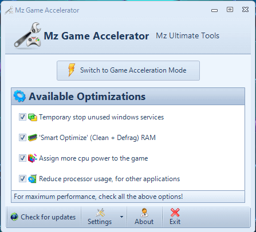Switch to Game Acceleration Mode
This screenshot has width=256, height=232.
128,70
